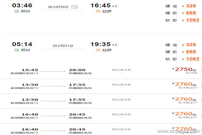Click the orange 终 badge under 19:35
Image resolution: width=202 pixels, height=135 pixels.
coord(98,50)
